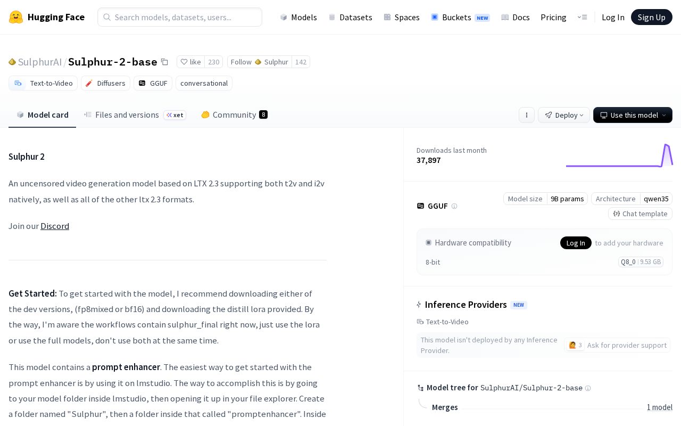Image resolution: width=681 pixels, height=426 pixels.
Task: Click the NEW badge beside Inference Providers
Action: coord(519,305)
